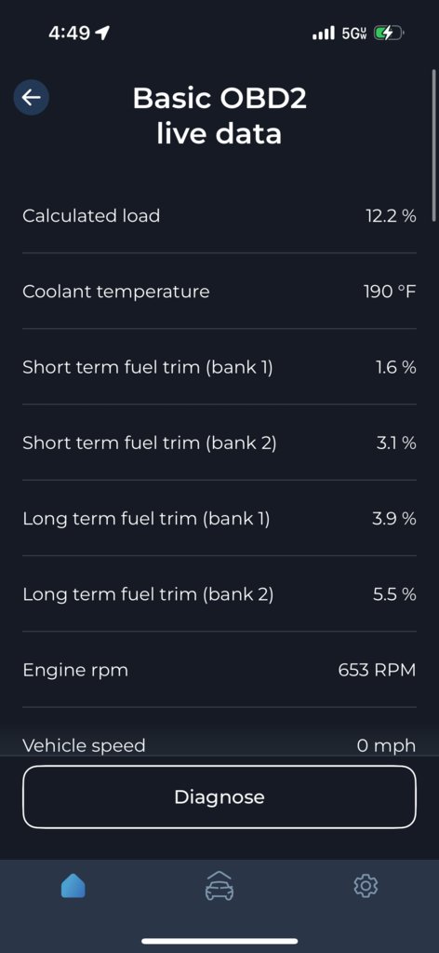The image size is (439, 953).
Task: Select Long term fuel trim (bank 1)
Action: click(x=219, y=519)
